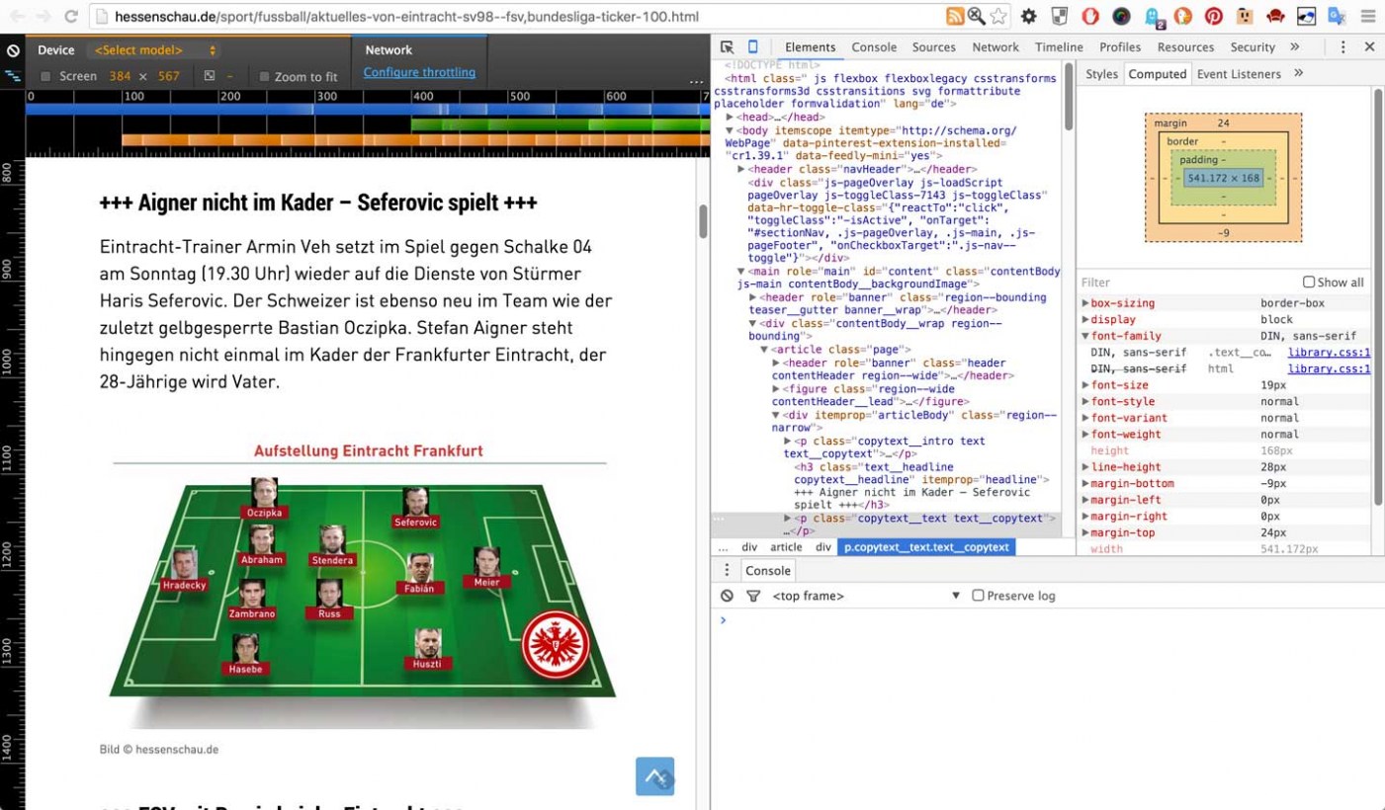Expand the box-sizing computed property
The height and width of the screenshot is (810, 1385).
[1085, 303]
